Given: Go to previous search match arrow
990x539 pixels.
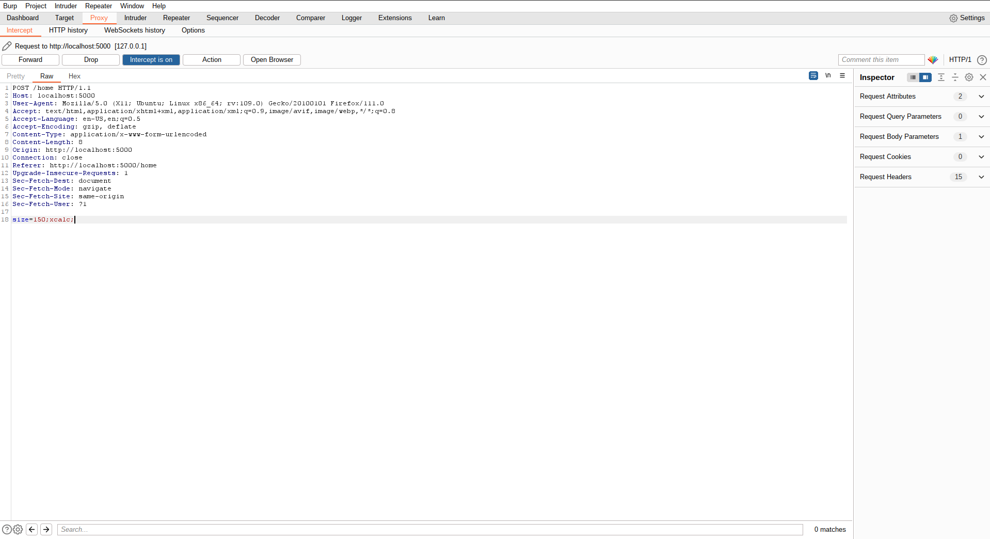Looking at the screenshot, I should 31,529.
